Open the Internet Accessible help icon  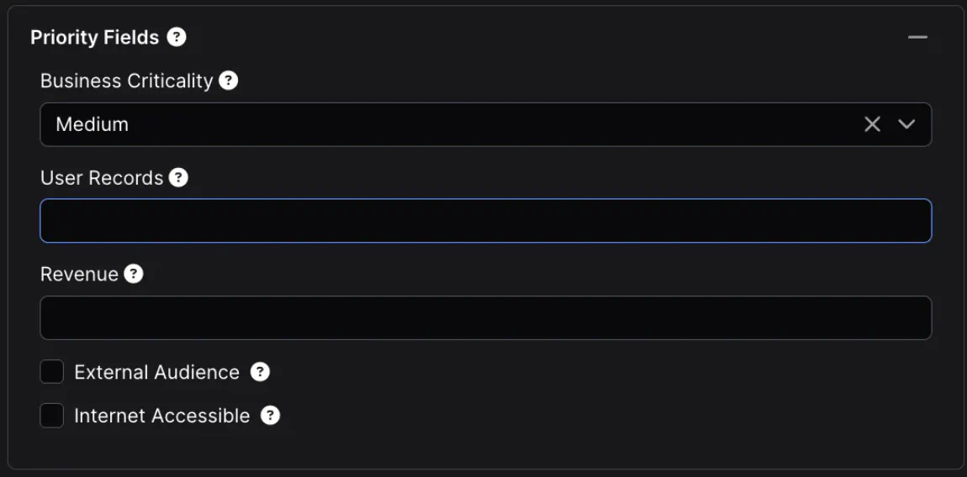click(x=270, y=415)
